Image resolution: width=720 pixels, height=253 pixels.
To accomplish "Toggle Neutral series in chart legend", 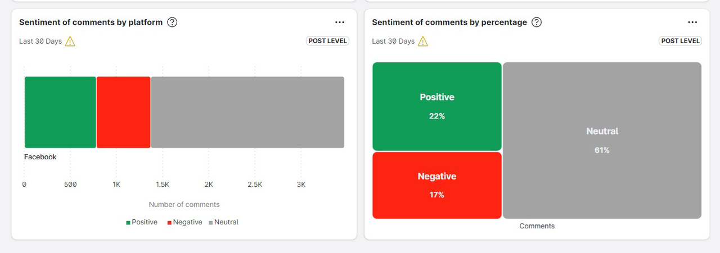I will pyautogui.click(x=224, y=222).
